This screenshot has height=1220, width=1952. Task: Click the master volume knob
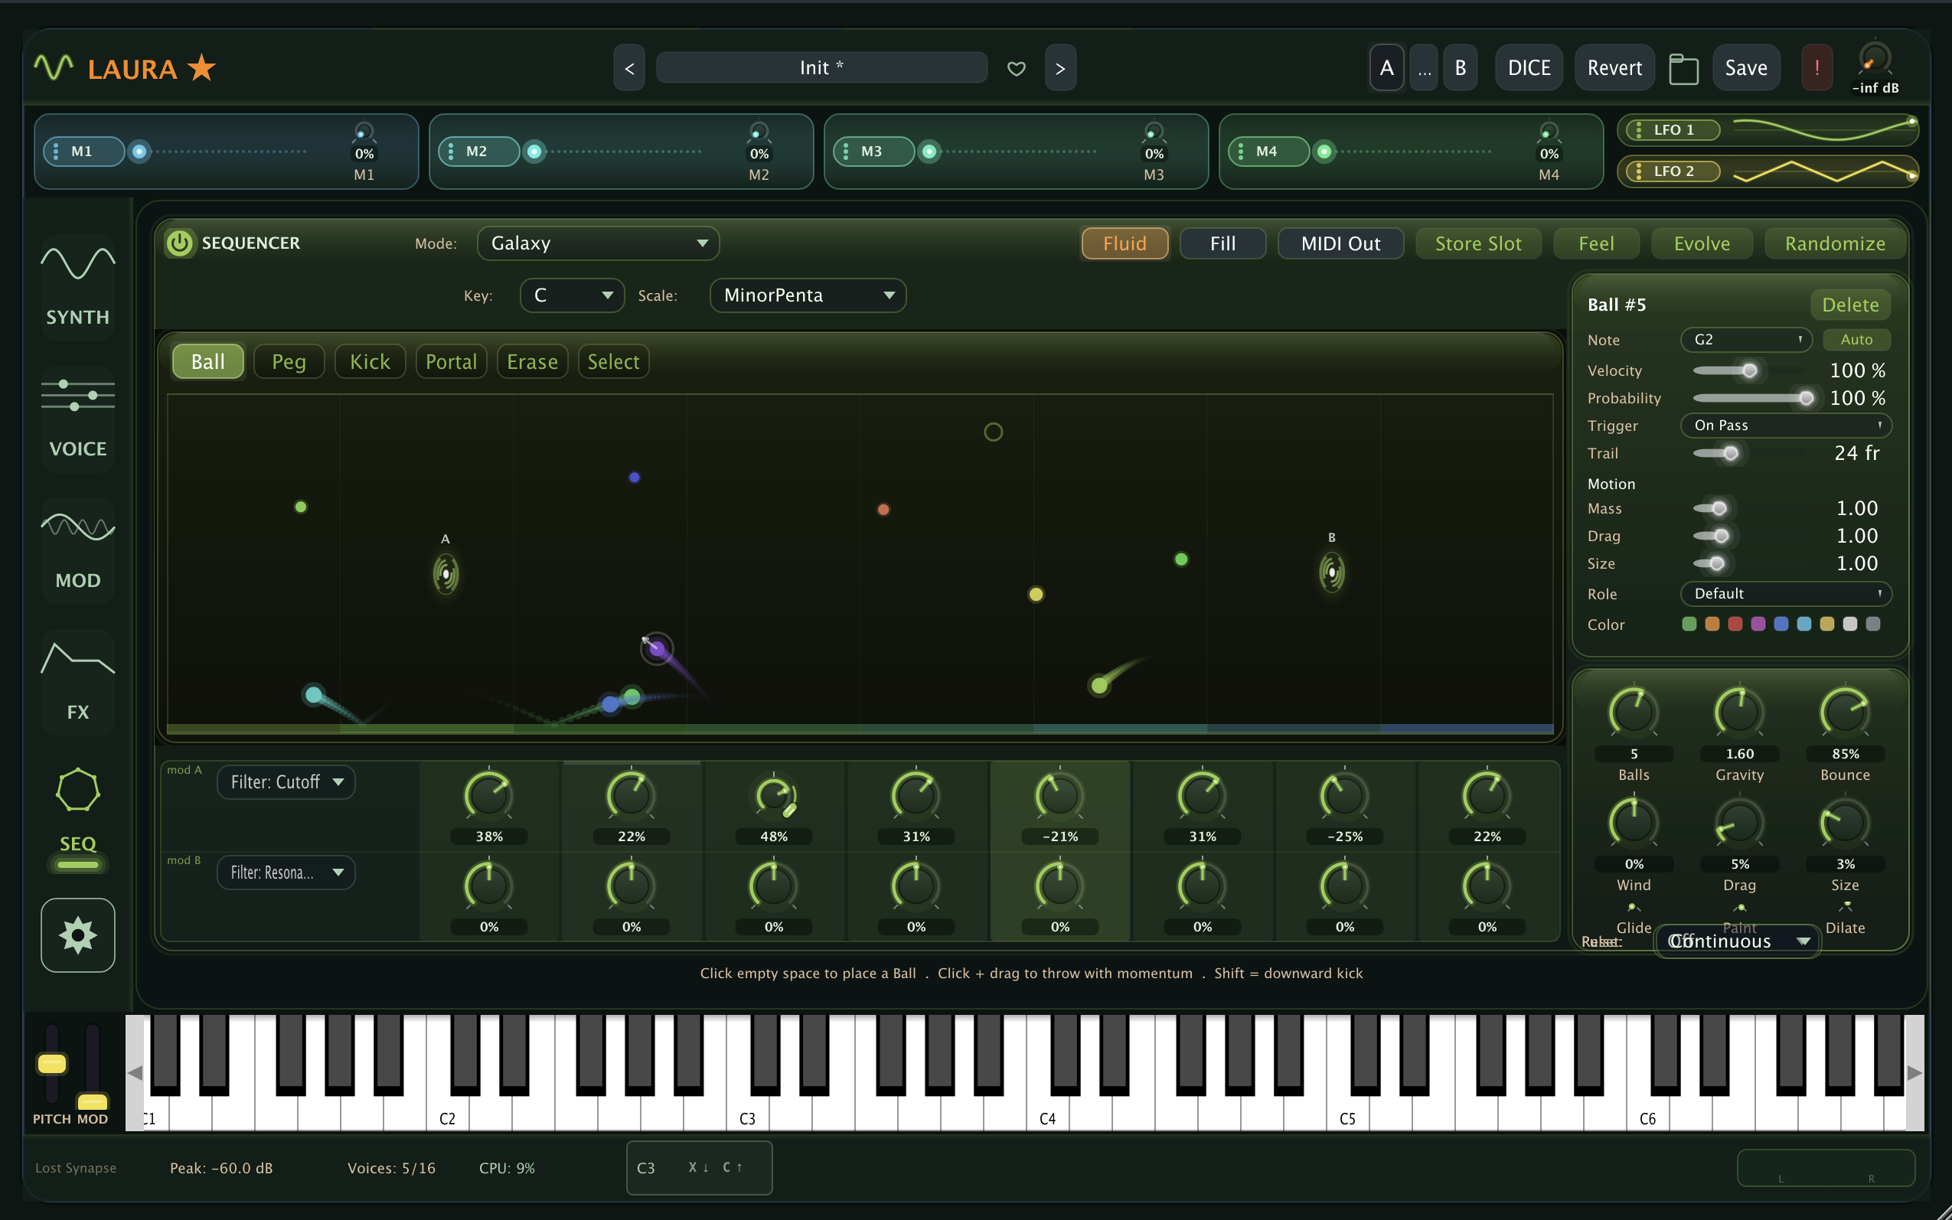click(1874, 59)
